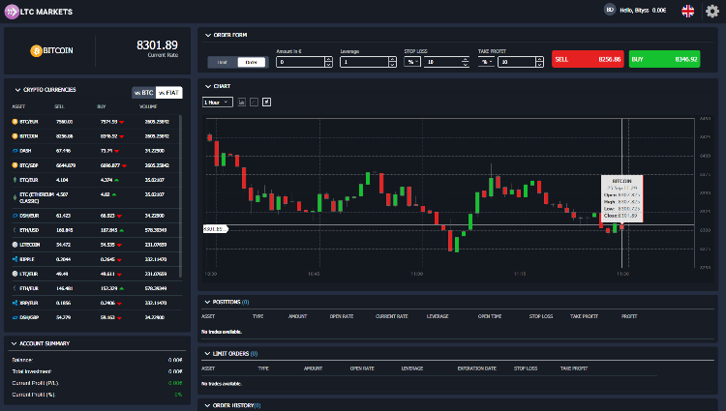Switch list to vs BTC
726x411 pixels.
click(143, 93)
